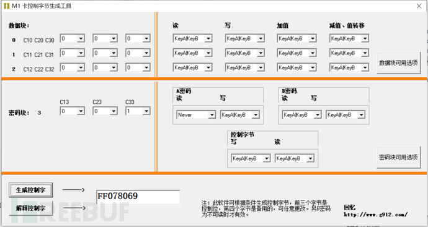Open the C20 dropdown for block 0
The image size is (428, 227).
point(105,38)
